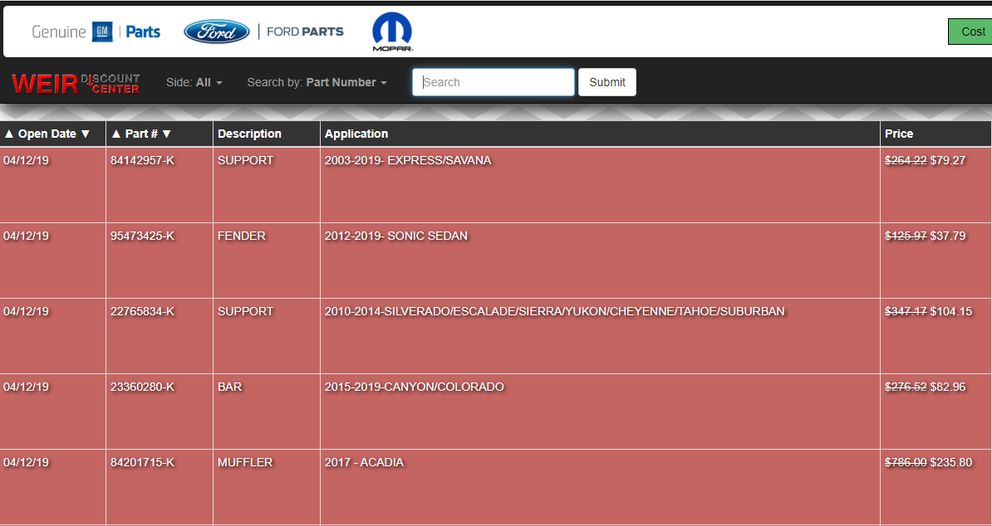Click the Genuine GM Parts logo

(x=96, y=32)
